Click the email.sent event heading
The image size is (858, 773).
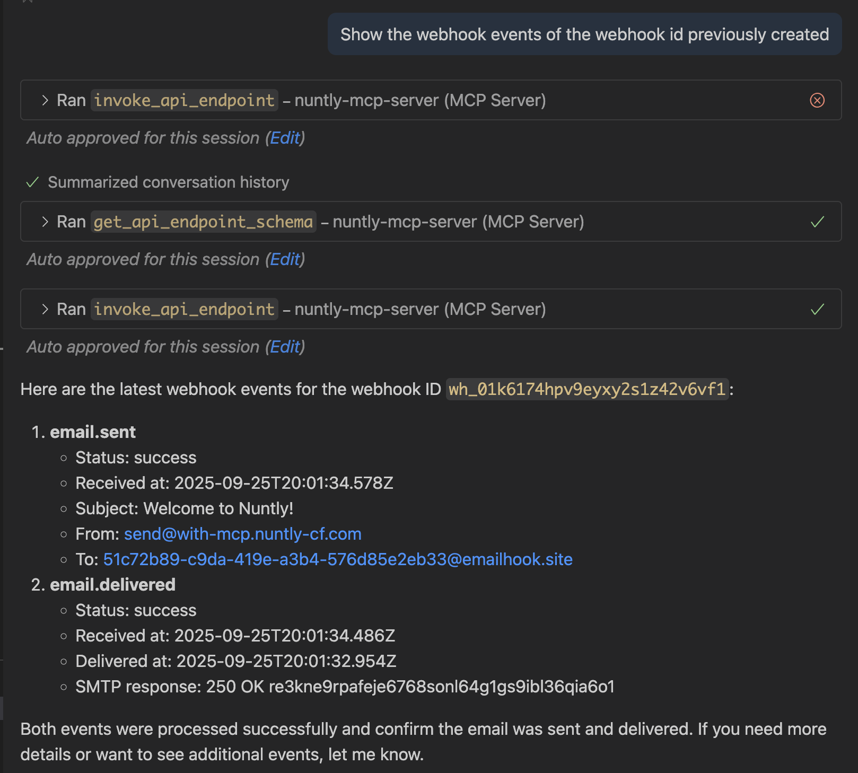[93, 432]
